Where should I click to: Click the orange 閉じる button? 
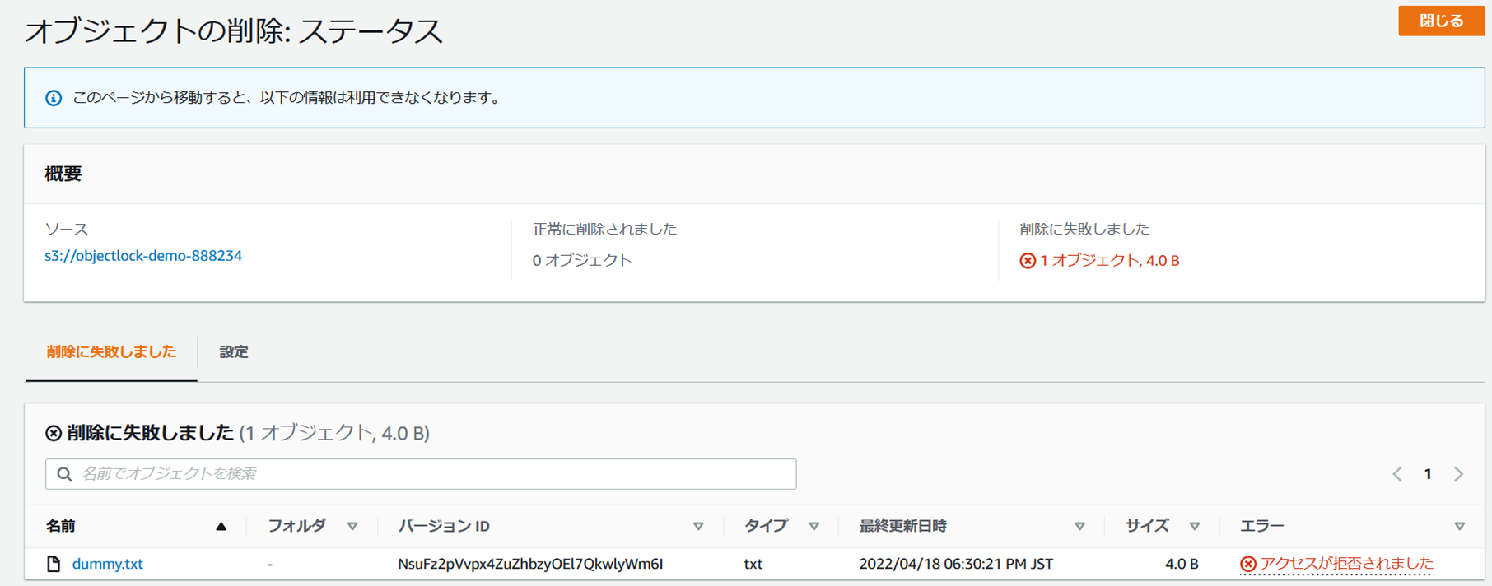click(1441, 21)
